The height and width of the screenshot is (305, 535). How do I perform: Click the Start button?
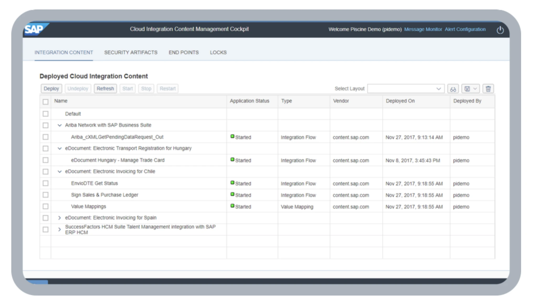click(128, 89)
